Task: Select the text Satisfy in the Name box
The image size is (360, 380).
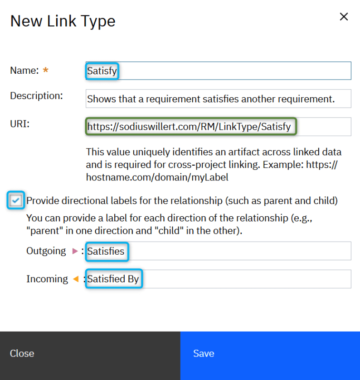Action: tap(102, 71)
